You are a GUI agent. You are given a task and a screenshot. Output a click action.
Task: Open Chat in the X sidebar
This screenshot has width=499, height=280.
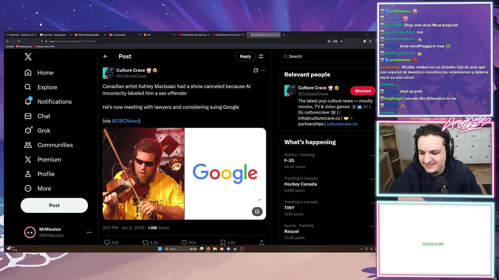37,116
